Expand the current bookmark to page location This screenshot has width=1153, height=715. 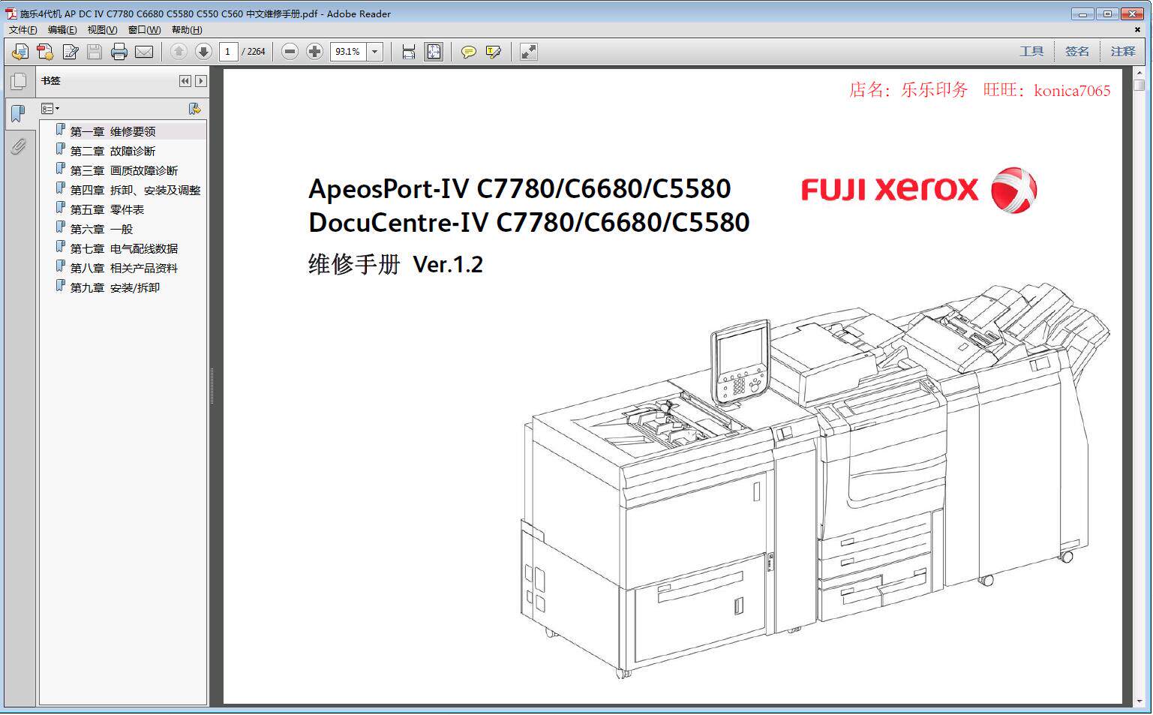point(195,108)
